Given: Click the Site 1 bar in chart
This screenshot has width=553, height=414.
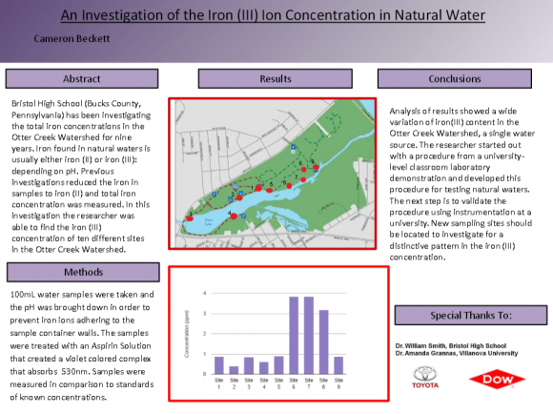Looking at the screenshot, I should 219,365.
